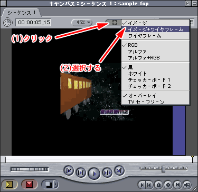Click the シーケンス 1 tab
The image size is (198, 192).
(22, 13)
